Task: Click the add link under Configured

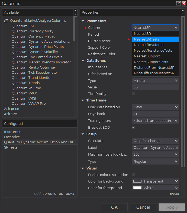Action: (37, 194)
